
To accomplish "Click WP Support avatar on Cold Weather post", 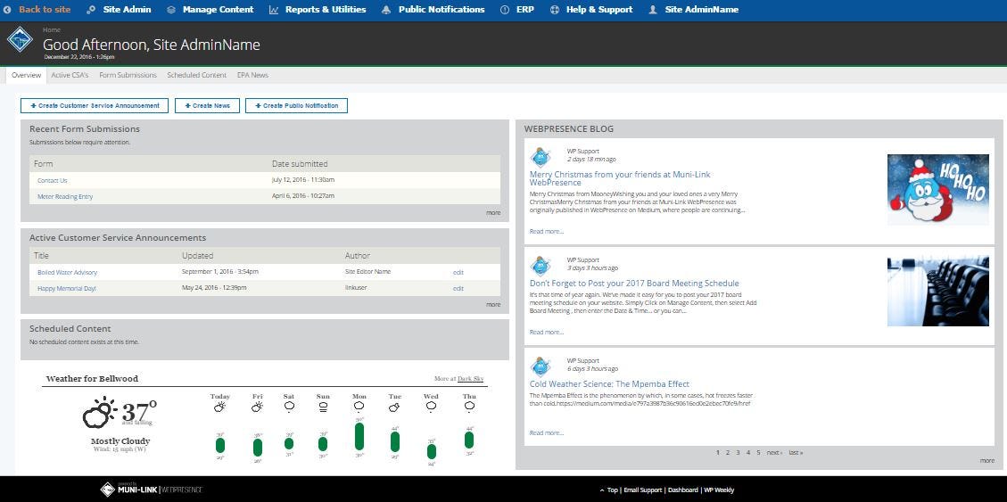I will point(541,366).
